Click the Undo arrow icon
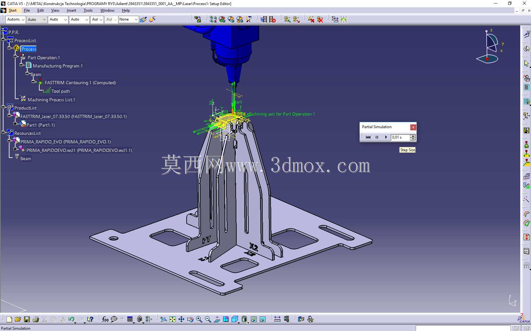 (71, 319)
